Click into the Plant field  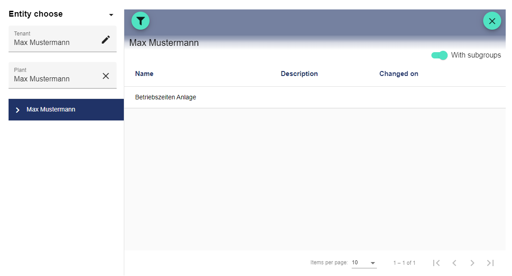[54, 79]
